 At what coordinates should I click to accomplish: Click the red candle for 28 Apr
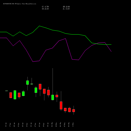point(40,87)
